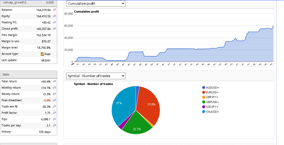284x145 pixels.
Task: Click the Profit factor chart icon
Action: (54, 113)
